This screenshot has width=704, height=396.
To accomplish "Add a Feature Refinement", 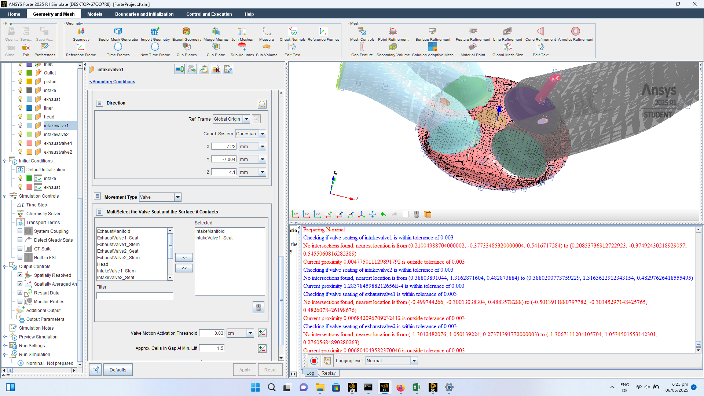I will (473, 34).
